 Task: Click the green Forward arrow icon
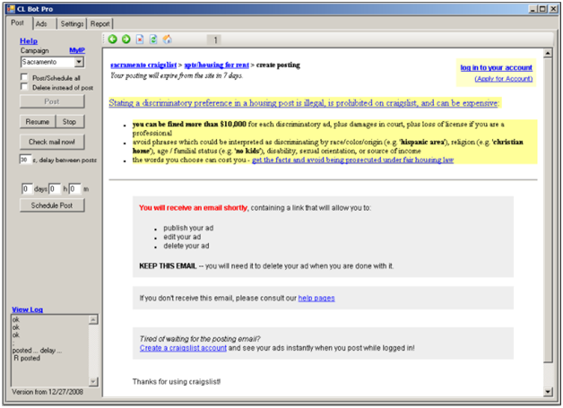tap(126, 39)
